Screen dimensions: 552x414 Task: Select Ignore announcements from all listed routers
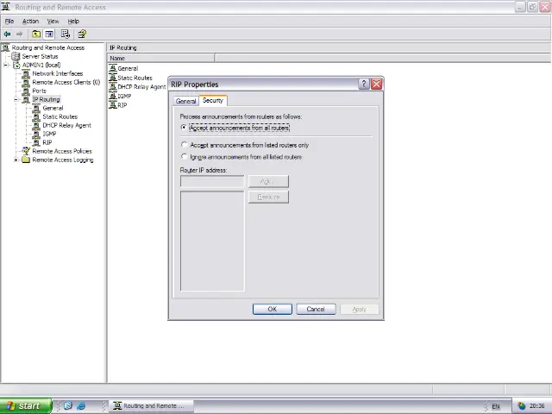(x=184, y=157)
